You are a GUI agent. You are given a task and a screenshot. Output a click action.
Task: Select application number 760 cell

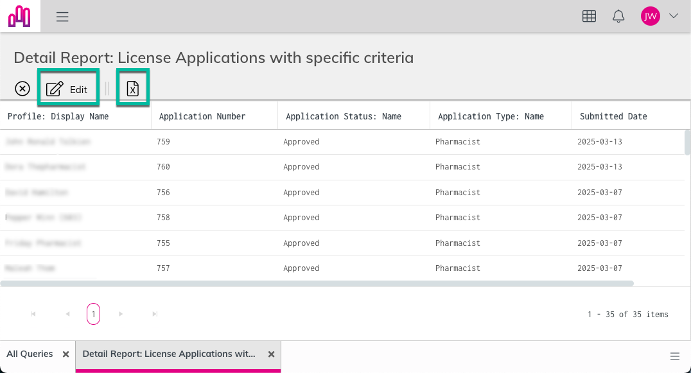coord(163,167)
